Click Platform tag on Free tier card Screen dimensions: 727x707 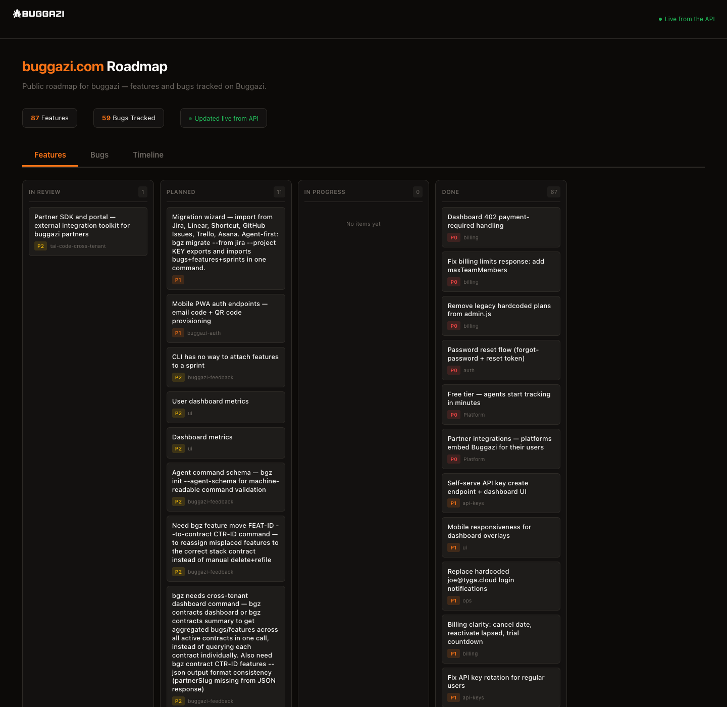pyautogui.click(x=474, y=415)
